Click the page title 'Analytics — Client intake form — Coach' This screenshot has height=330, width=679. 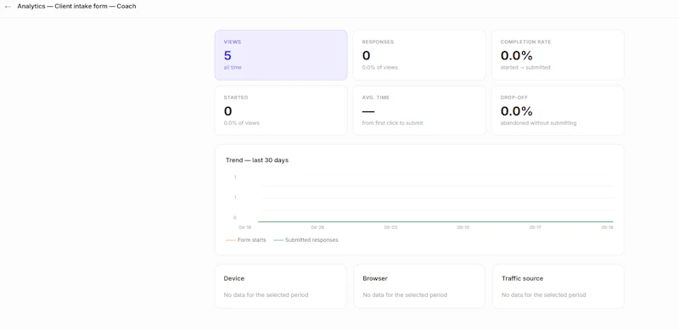point(76,7)
